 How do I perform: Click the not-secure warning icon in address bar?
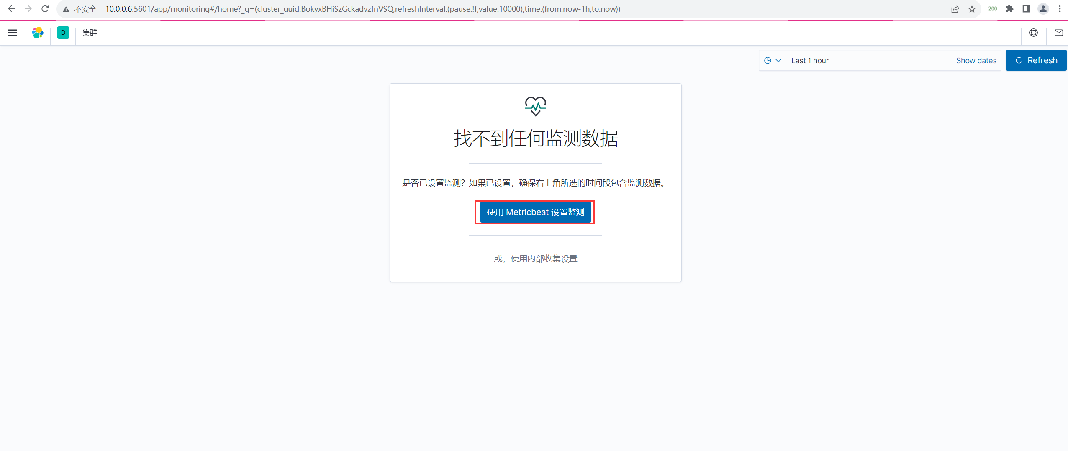66,9
